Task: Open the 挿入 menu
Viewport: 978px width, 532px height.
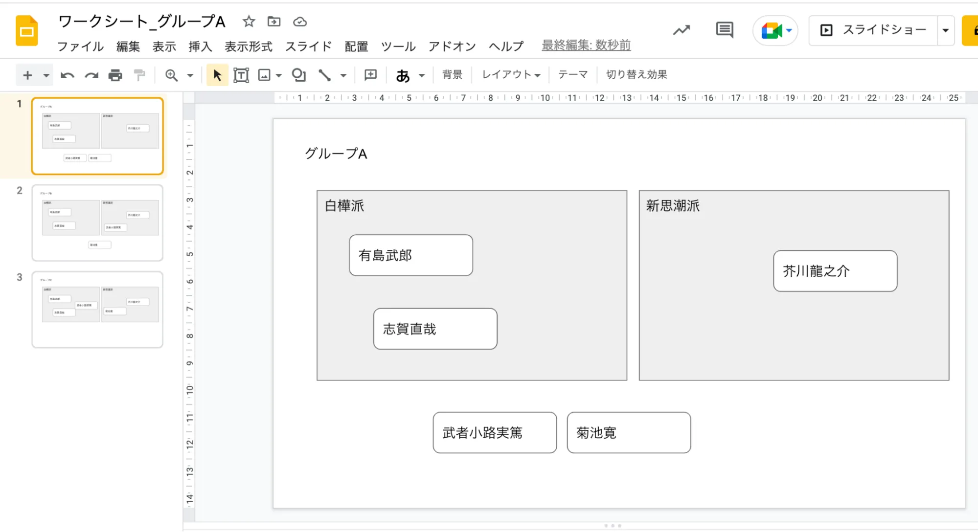Action: click(x=200, y=46)
